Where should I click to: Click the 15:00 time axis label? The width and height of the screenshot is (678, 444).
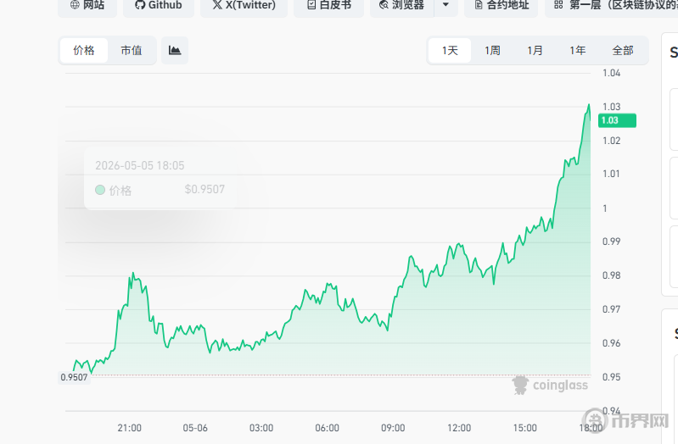[x=525, y=428]
